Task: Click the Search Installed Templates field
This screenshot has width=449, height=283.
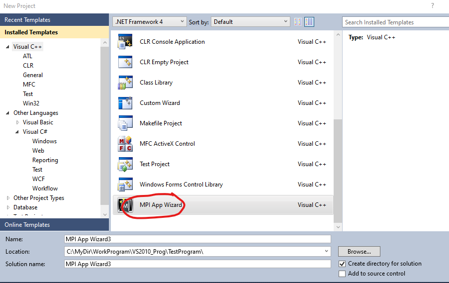Action: 395,22
